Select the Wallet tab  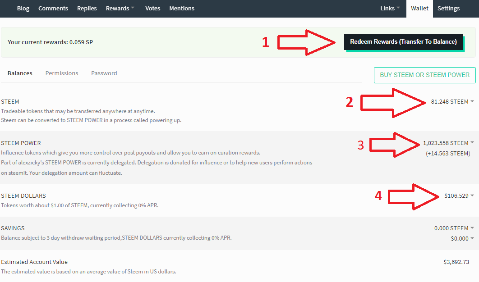(420, 9)
